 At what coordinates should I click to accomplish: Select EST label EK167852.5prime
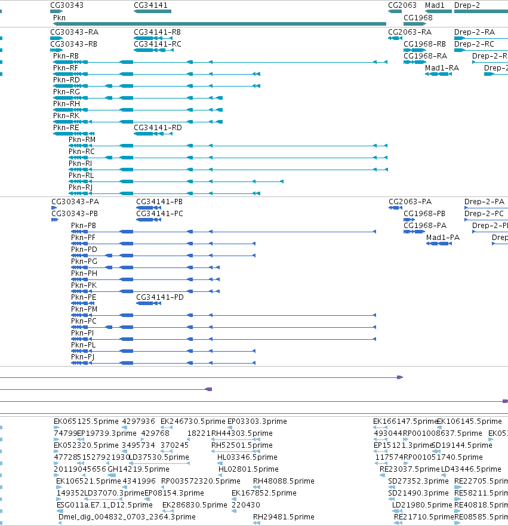(x=264, y=493)
